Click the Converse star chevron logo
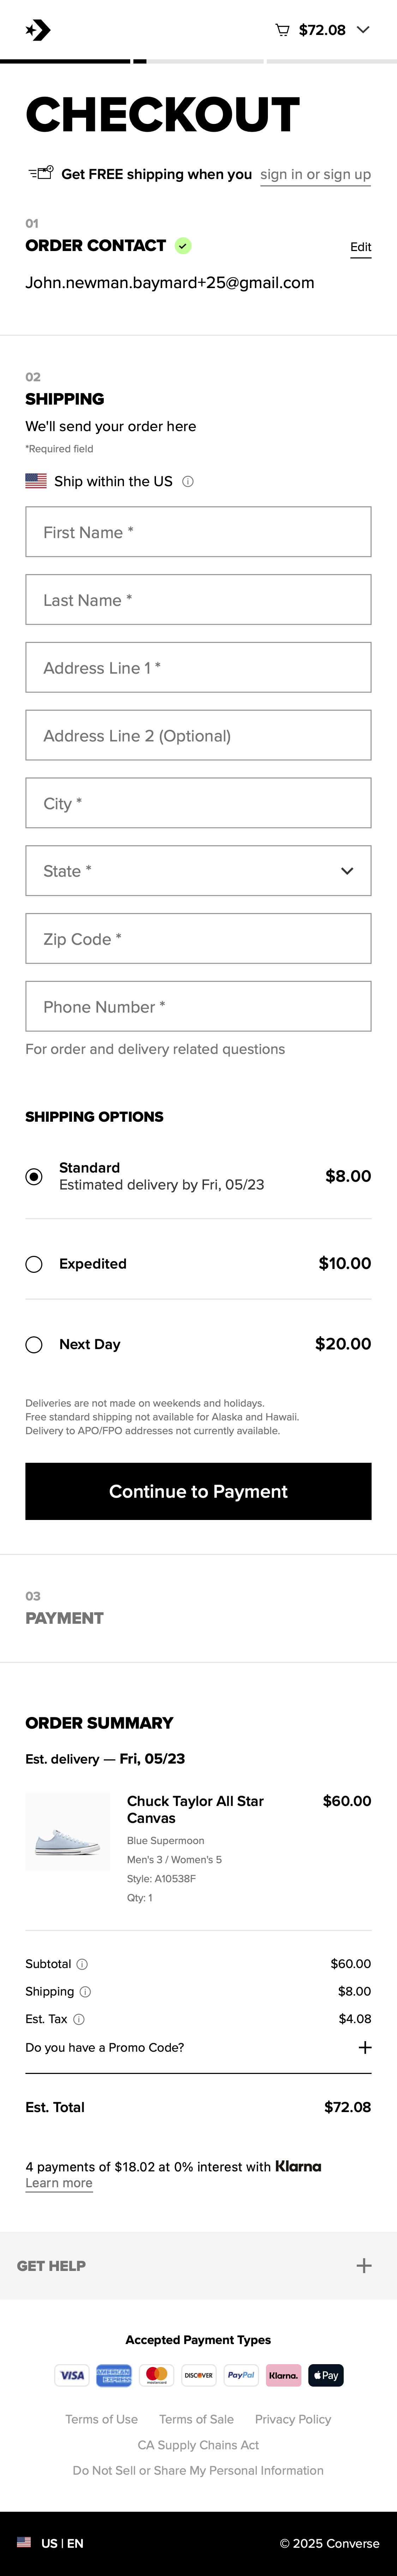 38,30
